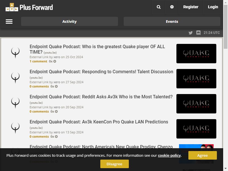Click the page vertical scrollbar thumb
228x171 pixels.
coord(225,27)
